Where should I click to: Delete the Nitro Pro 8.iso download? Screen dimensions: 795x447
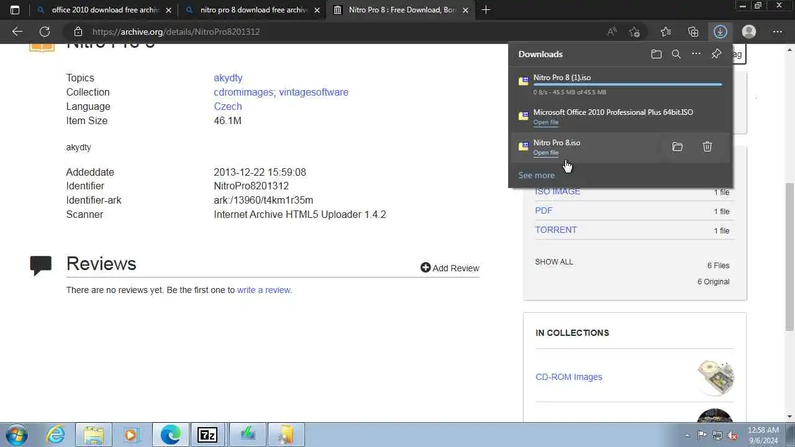coord(707,147)
